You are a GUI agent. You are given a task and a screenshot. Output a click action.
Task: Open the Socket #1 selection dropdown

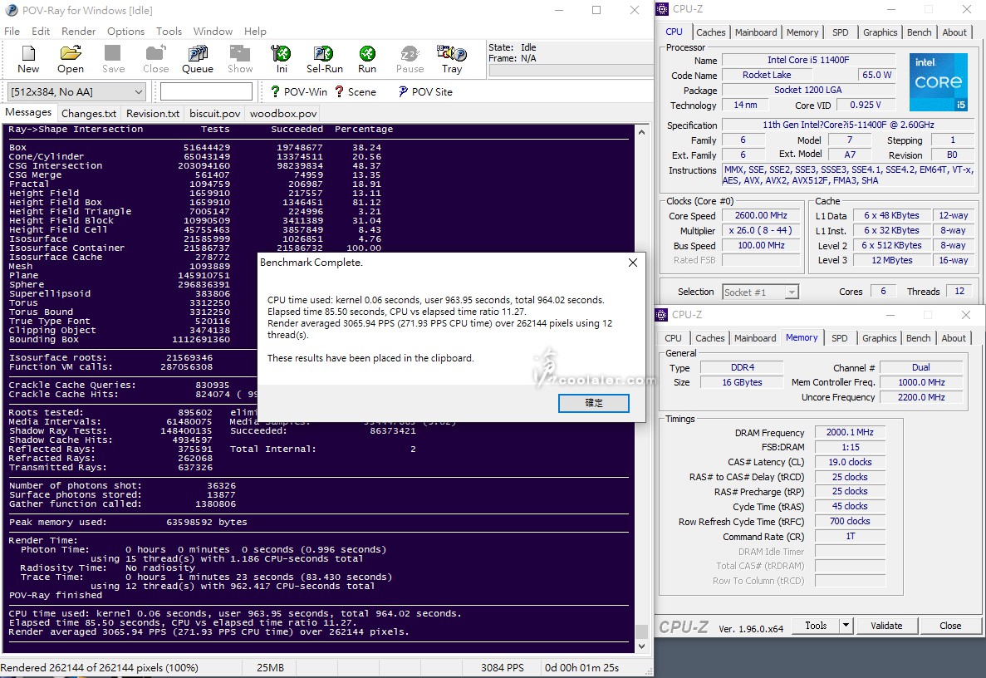click(792, 292)
